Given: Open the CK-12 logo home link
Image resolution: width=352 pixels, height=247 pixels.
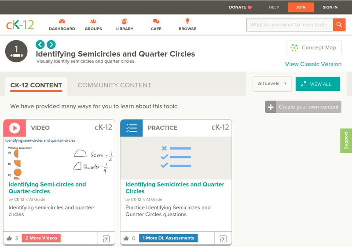Looking at the screenshot, I should tap(20, 25).
